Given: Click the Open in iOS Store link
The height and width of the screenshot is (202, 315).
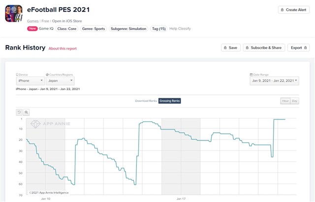Looking at the screenshot, I should click(67, 21).
